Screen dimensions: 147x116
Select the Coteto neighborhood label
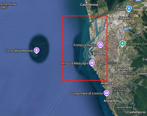tap(112, 63)
